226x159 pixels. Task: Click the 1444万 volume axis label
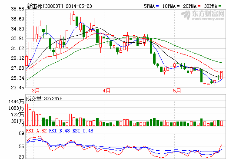tap(17, 101)
